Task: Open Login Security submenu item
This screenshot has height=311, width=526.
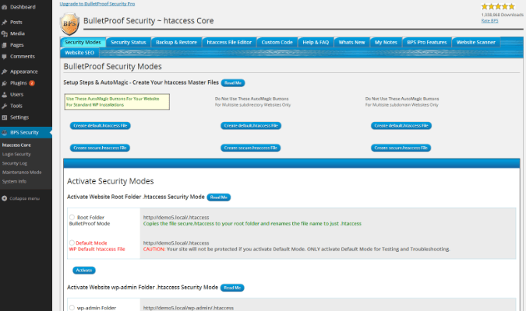Action: (x=16, y=154)
